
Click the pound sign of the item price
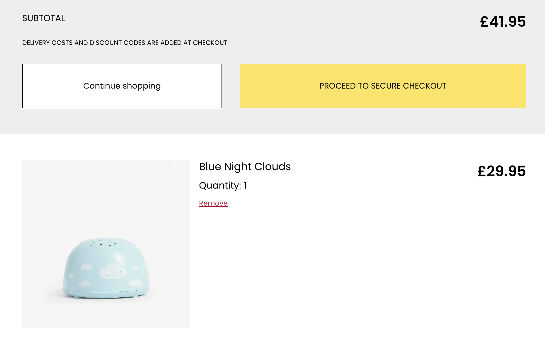[x=482, y=171]
